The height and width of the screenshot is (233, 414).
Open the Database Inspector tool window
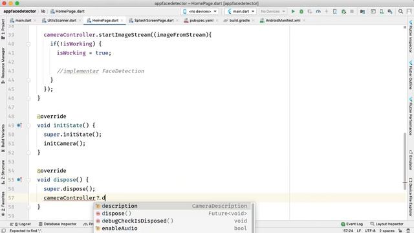58,224
